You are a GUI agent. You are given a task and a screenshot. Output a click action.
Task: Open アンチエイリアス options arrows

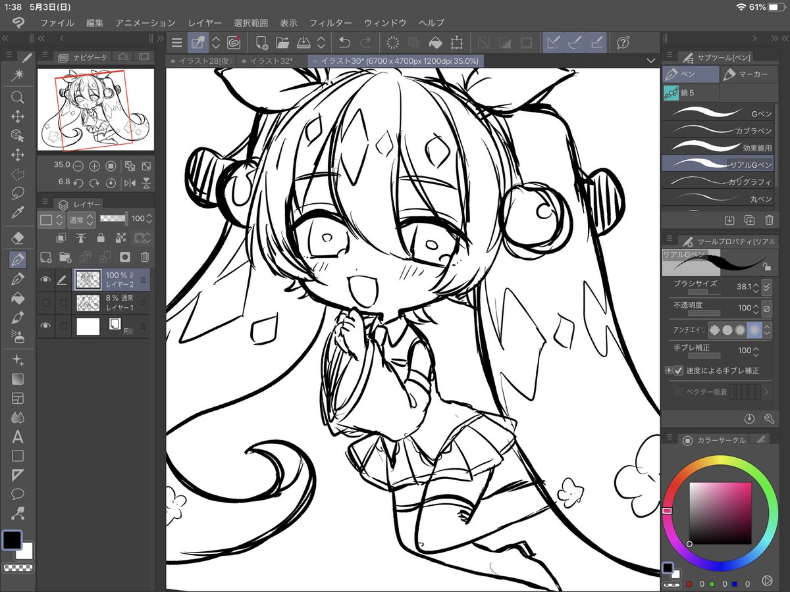[x=766, y=329]
